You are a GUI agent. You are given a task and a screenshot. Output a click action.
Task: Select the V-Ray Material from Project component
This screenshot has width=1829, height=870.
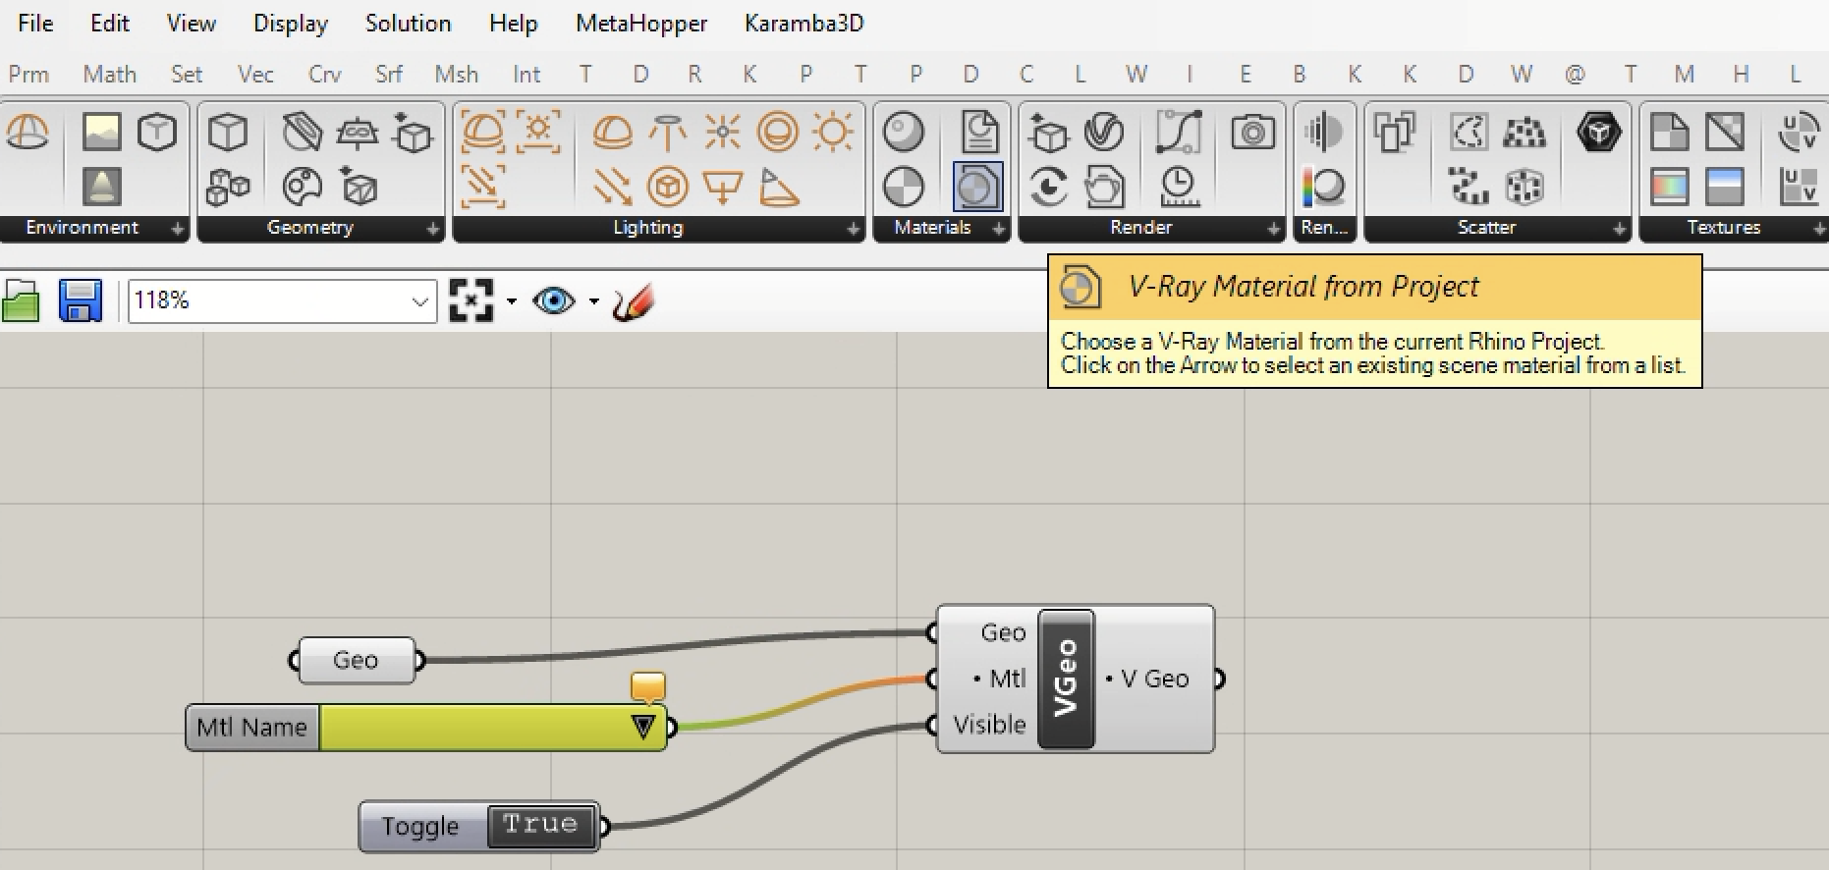(977, 186)
